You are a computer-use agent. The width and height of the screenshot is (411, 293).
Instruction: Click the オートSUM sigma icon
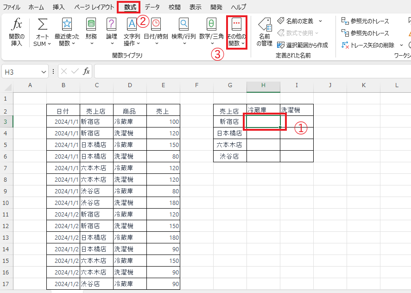(43, 24)
